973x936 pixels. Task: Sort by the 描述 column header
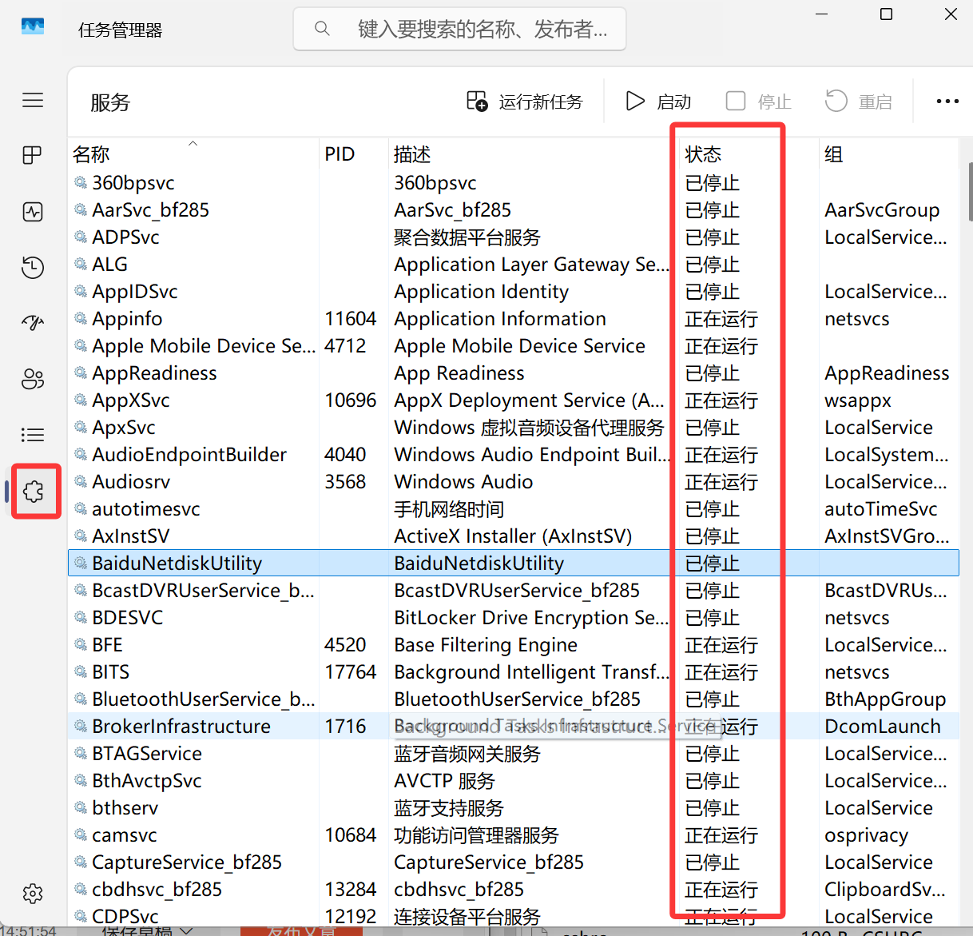(x=532, y=153)
